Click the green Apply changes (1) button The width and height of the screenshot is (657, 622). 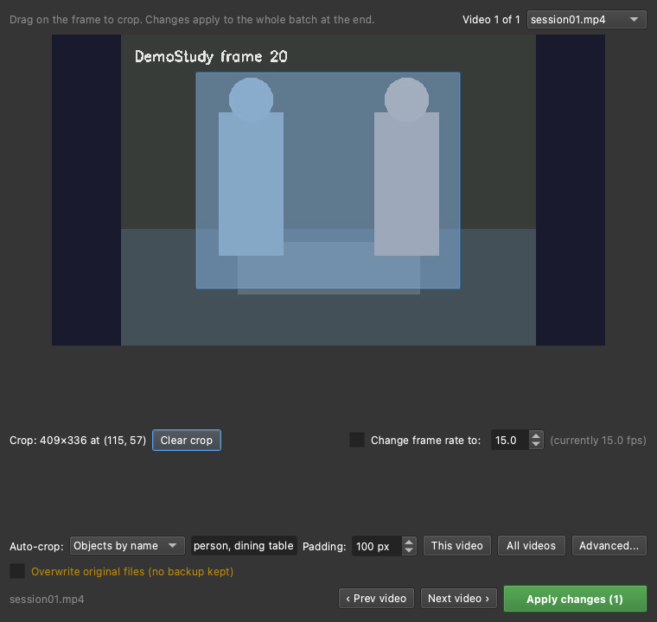(x=575, y=599)
